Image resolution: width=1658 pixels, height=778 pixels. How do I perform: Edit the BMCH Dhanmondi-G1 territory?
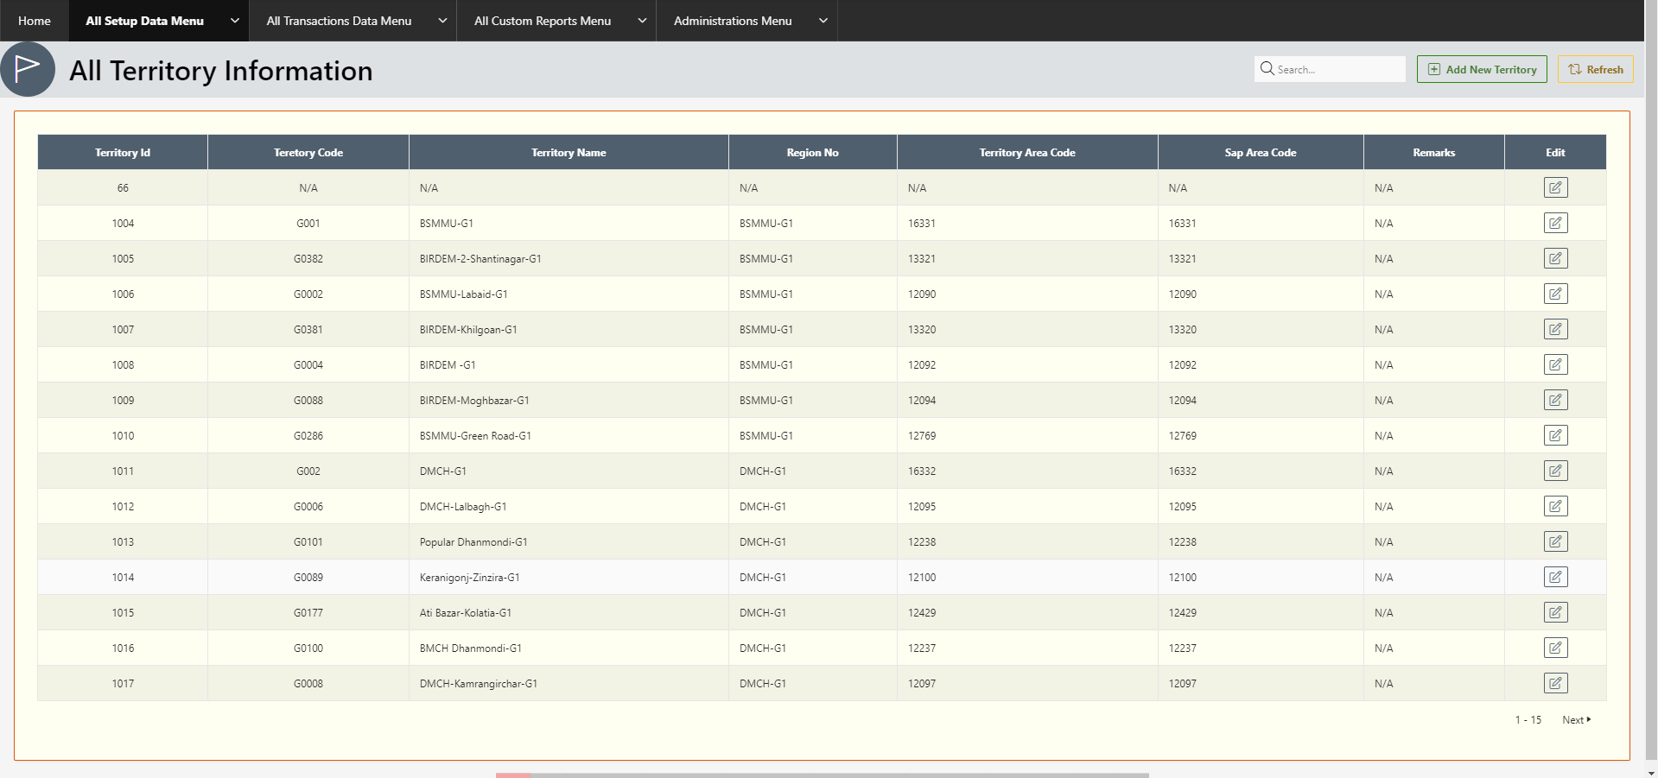[1555, 648]
